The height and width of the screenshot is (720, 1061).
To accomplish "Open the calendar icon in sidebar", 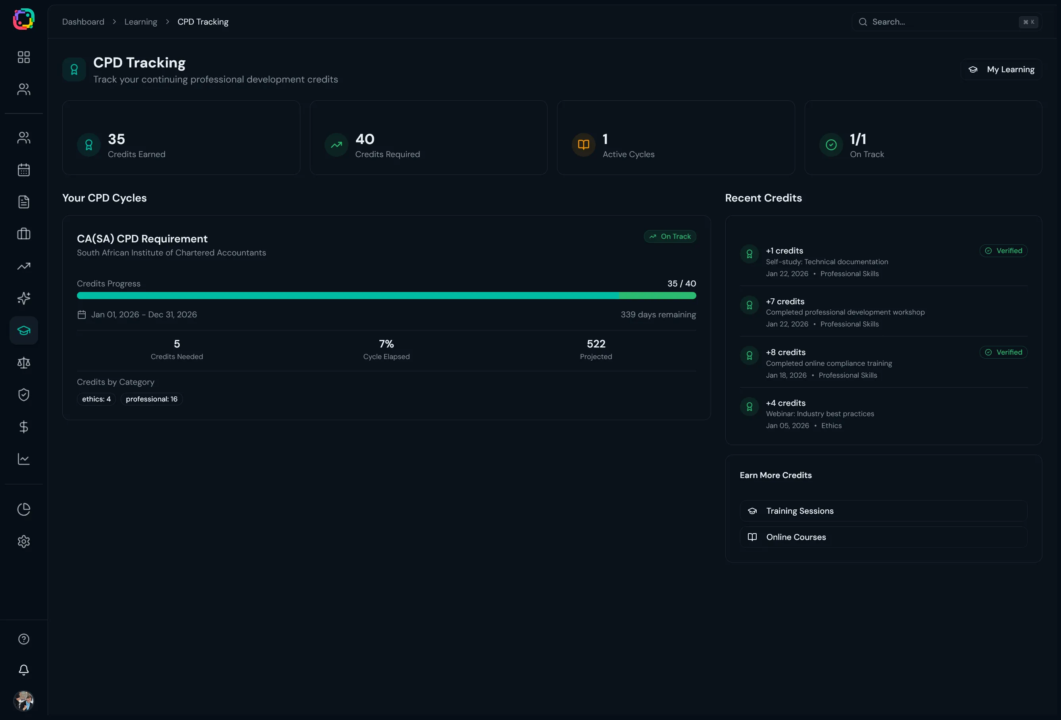I will coord(24,170).
